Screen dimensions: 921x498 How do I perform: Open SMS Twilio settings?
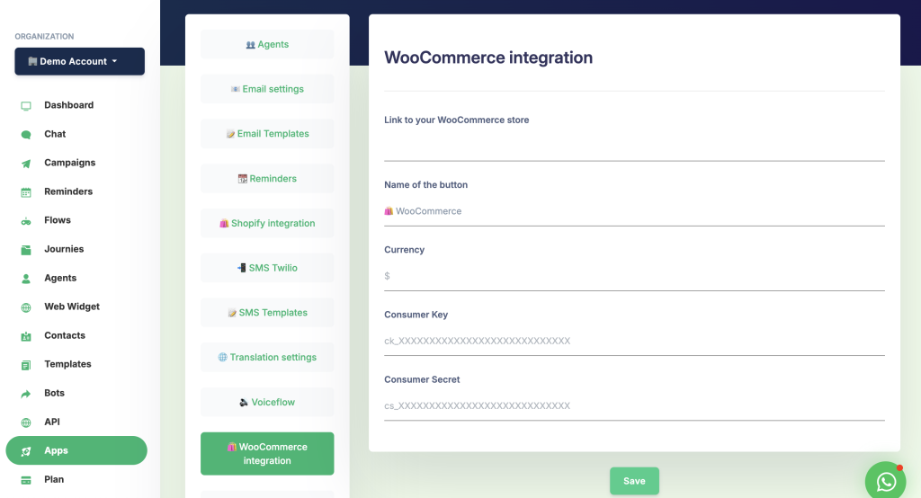[x=267, y=268]
